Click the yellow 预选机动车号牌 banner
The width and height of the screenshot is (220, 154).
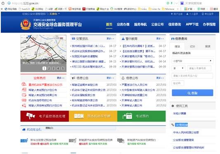93,116
